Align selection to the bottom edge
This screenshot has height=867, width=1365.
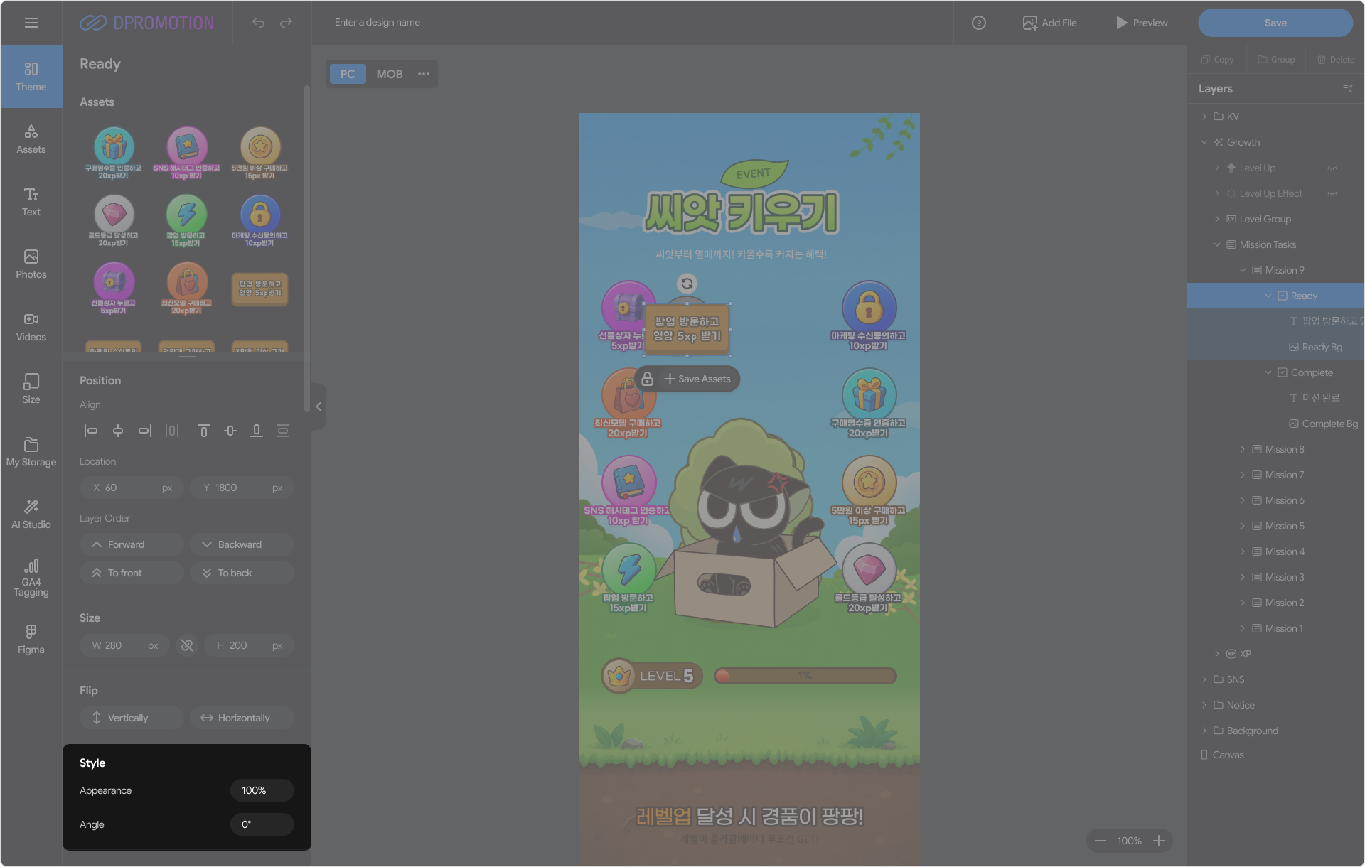click(257, 431)
